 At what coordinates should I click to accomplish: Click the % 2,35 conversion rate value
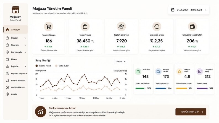156,41
